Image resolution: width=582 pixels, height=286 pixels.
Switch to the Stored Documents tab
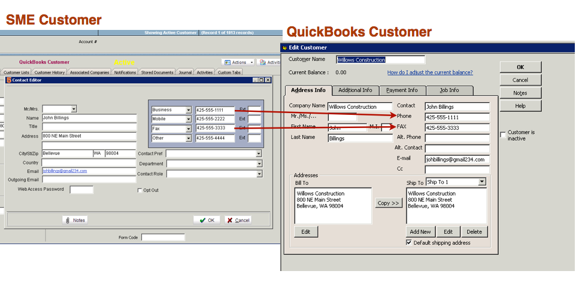pyautogui.click(x=157, y=72)
